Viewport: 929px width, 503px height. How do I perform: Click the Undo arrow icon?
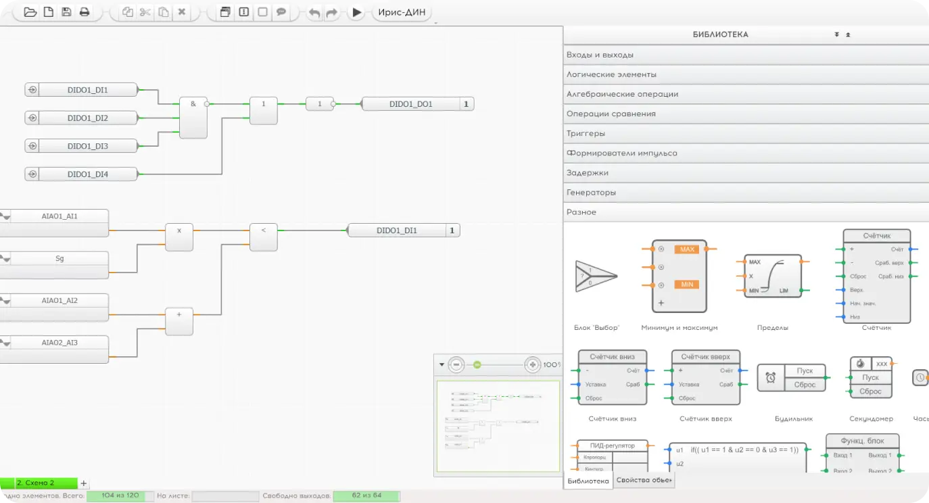(314, 13)
